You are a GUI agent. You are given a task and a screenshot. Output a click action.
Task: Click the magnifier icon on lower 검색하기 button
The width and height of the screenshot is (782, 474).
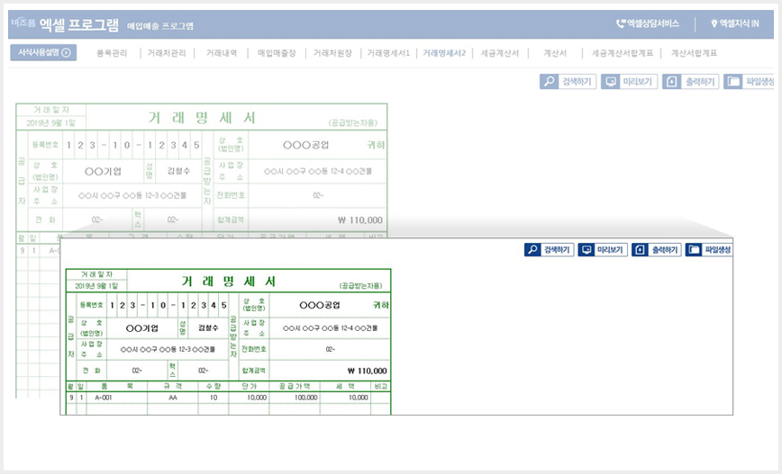[x=532, y=249]
